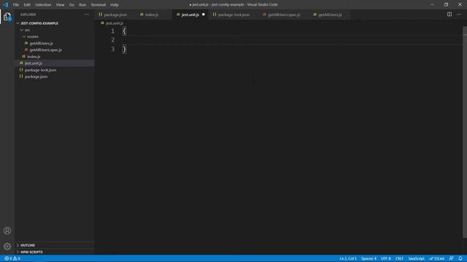Click the Ln 2, Col 5 cursor position
Screen dimensions: 467x262
348,258
